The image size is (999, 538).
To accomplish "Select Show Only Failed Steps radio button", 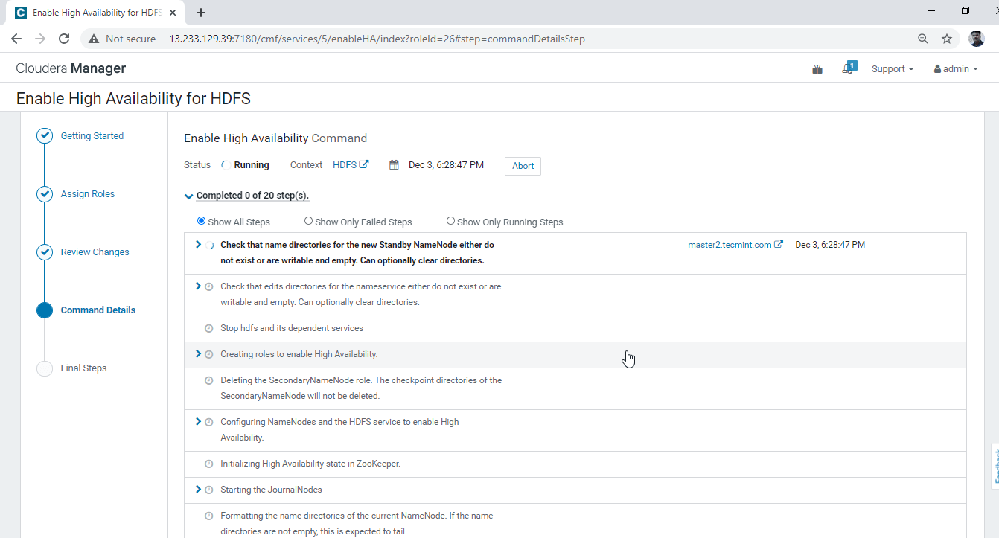I will coord(308,221).
